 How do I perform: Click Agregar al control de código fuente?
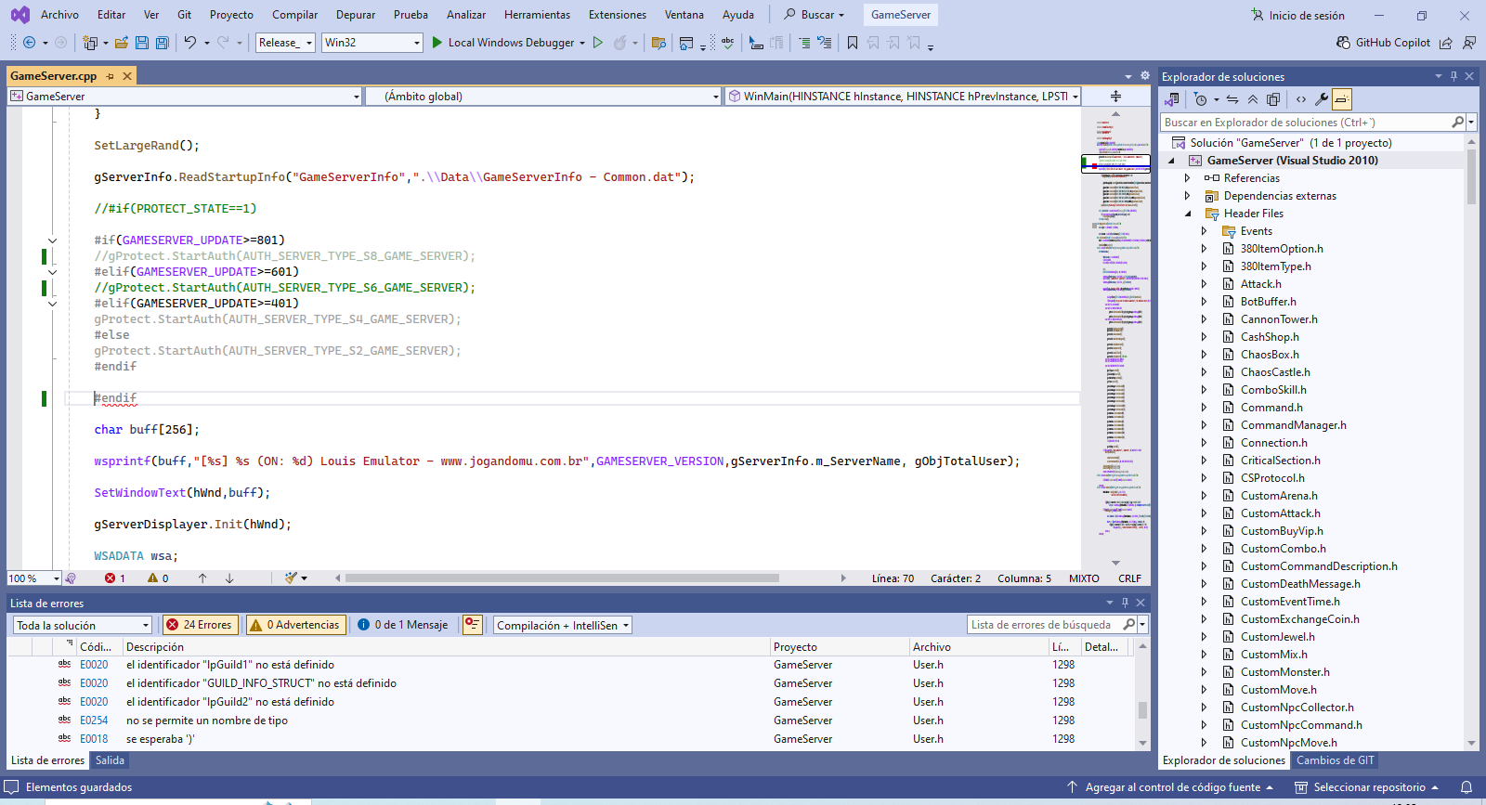1170,787
